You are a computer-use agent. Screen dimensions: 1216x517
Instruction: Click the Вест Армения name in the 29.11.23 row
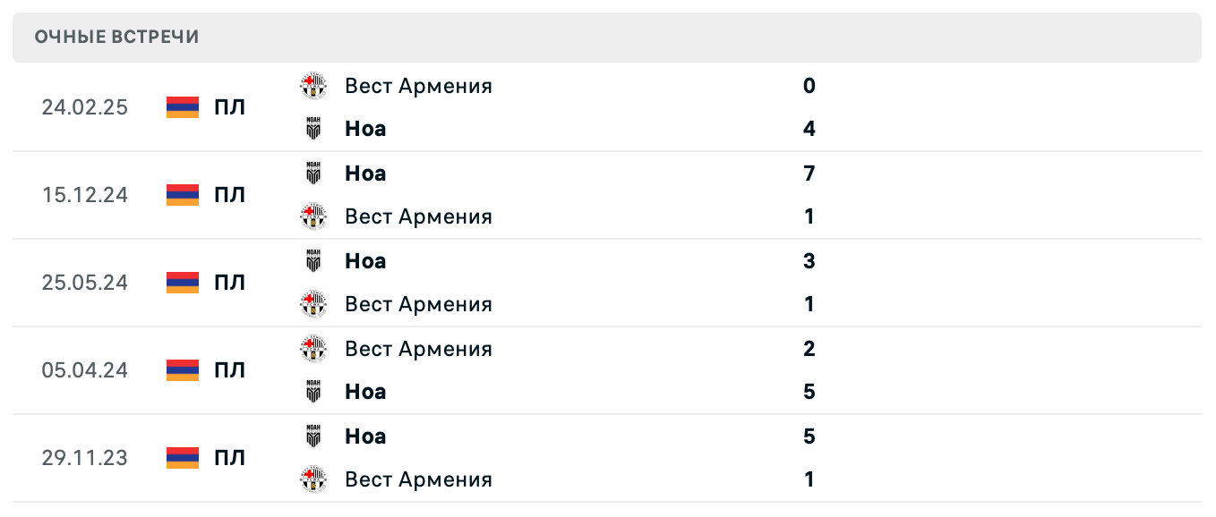point(418,479)
